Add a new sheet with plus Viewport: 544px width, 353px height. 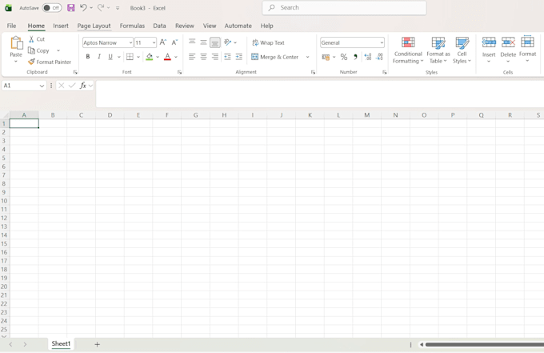(x=97, y=344)
